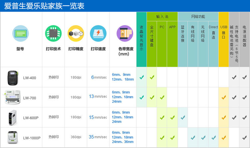Screen dimensions: 250x148
Task: Click the LW-400 model name
Action: 29,78
